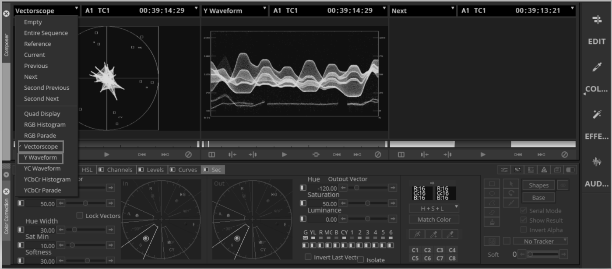Enable the Lock Vectors checkbox

pyautogui.click(x=80, y=215)
